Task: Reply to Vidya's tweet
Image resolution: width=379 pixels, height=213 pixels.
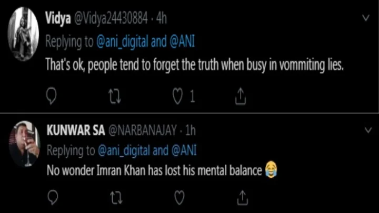Action: (52, 95)
